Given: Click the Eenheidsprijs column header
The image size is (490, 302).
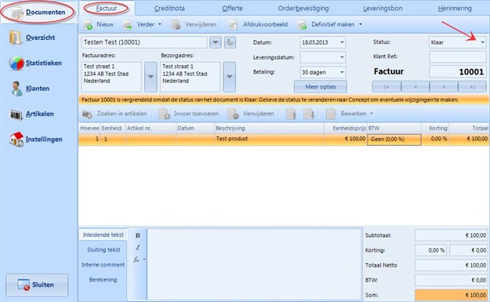Looking at the screenshot, I should tap(345, 128).
